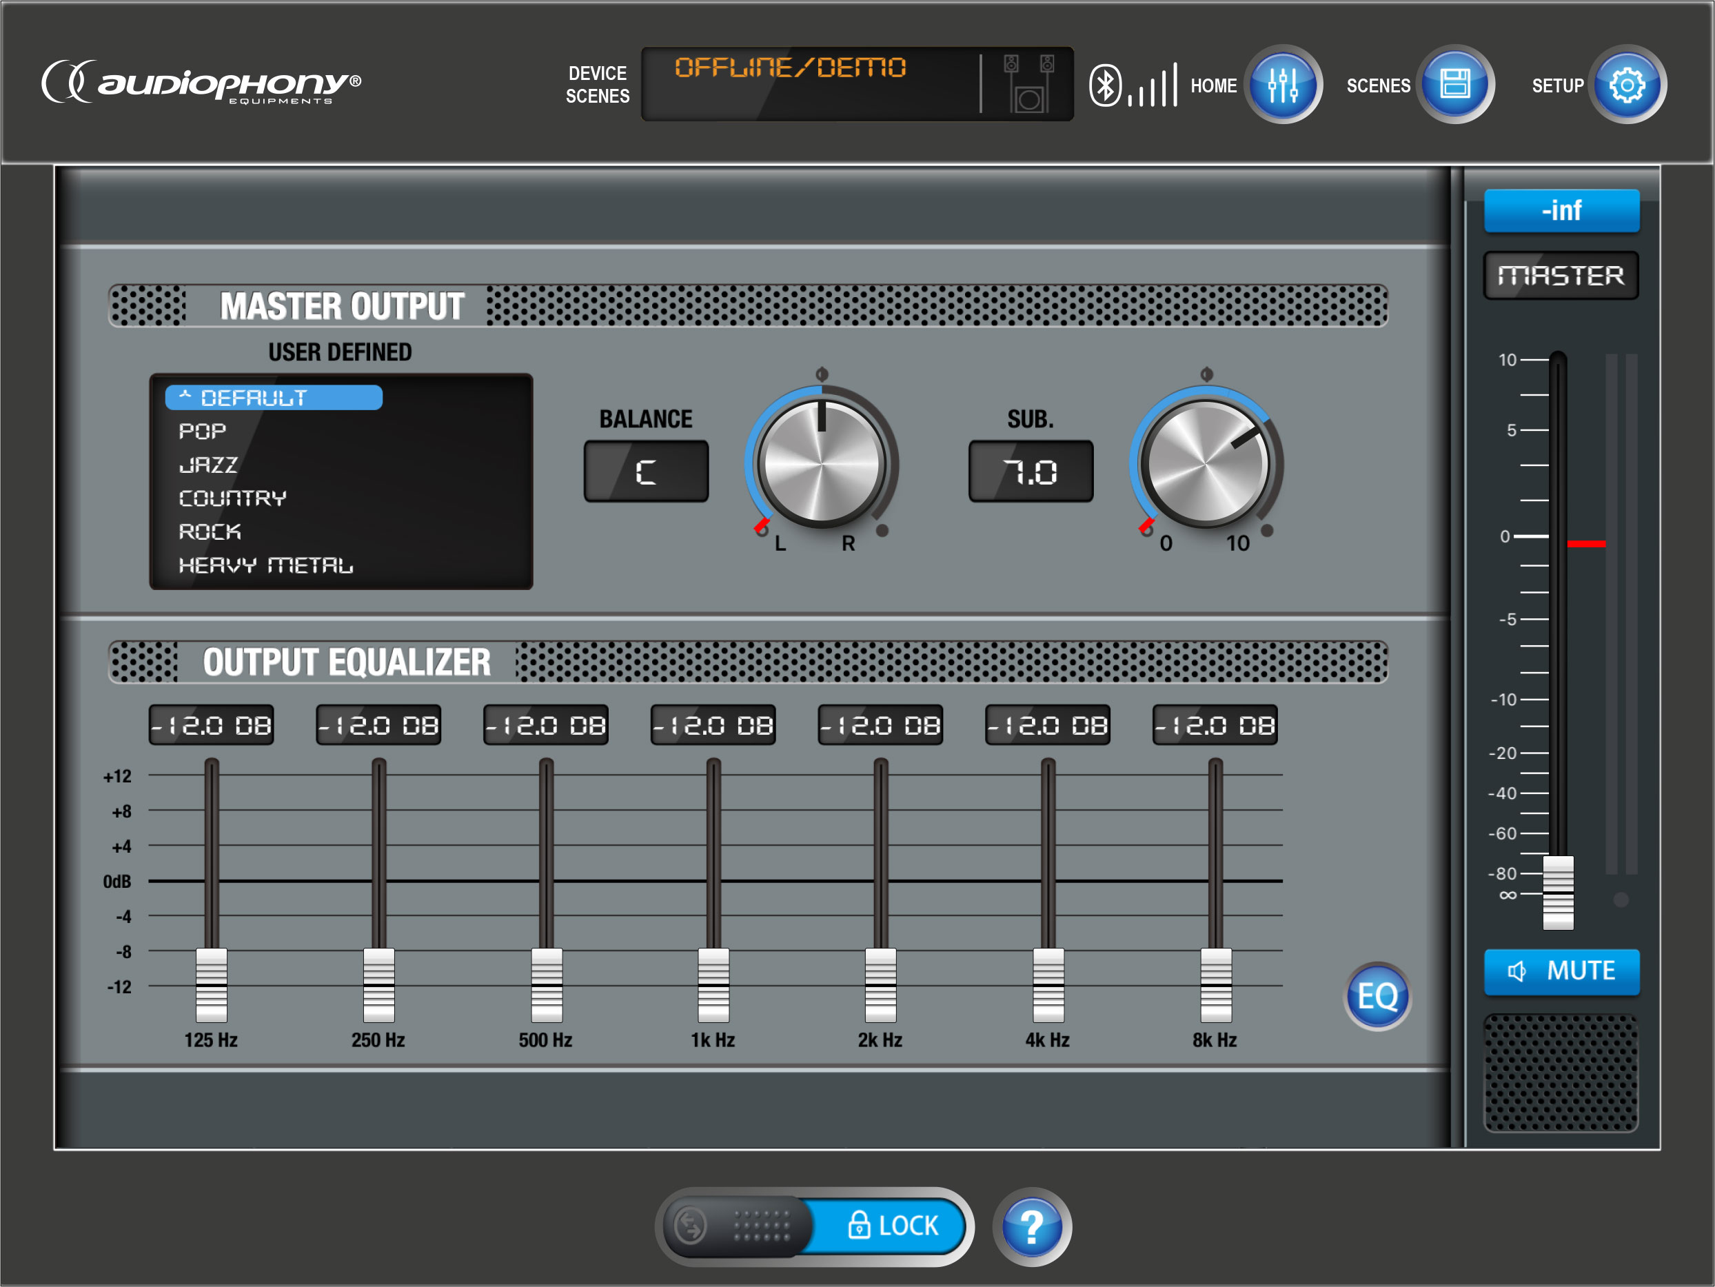Open the Scenes save icon

(x=1454, y=85)
